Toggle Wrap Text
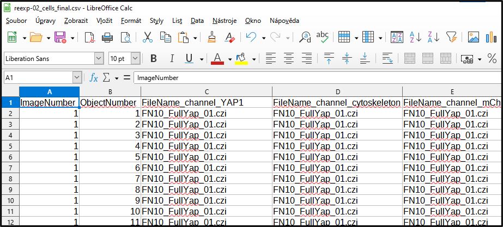The height and width of the screenshot is (227, 503). [x=388, y=58]
